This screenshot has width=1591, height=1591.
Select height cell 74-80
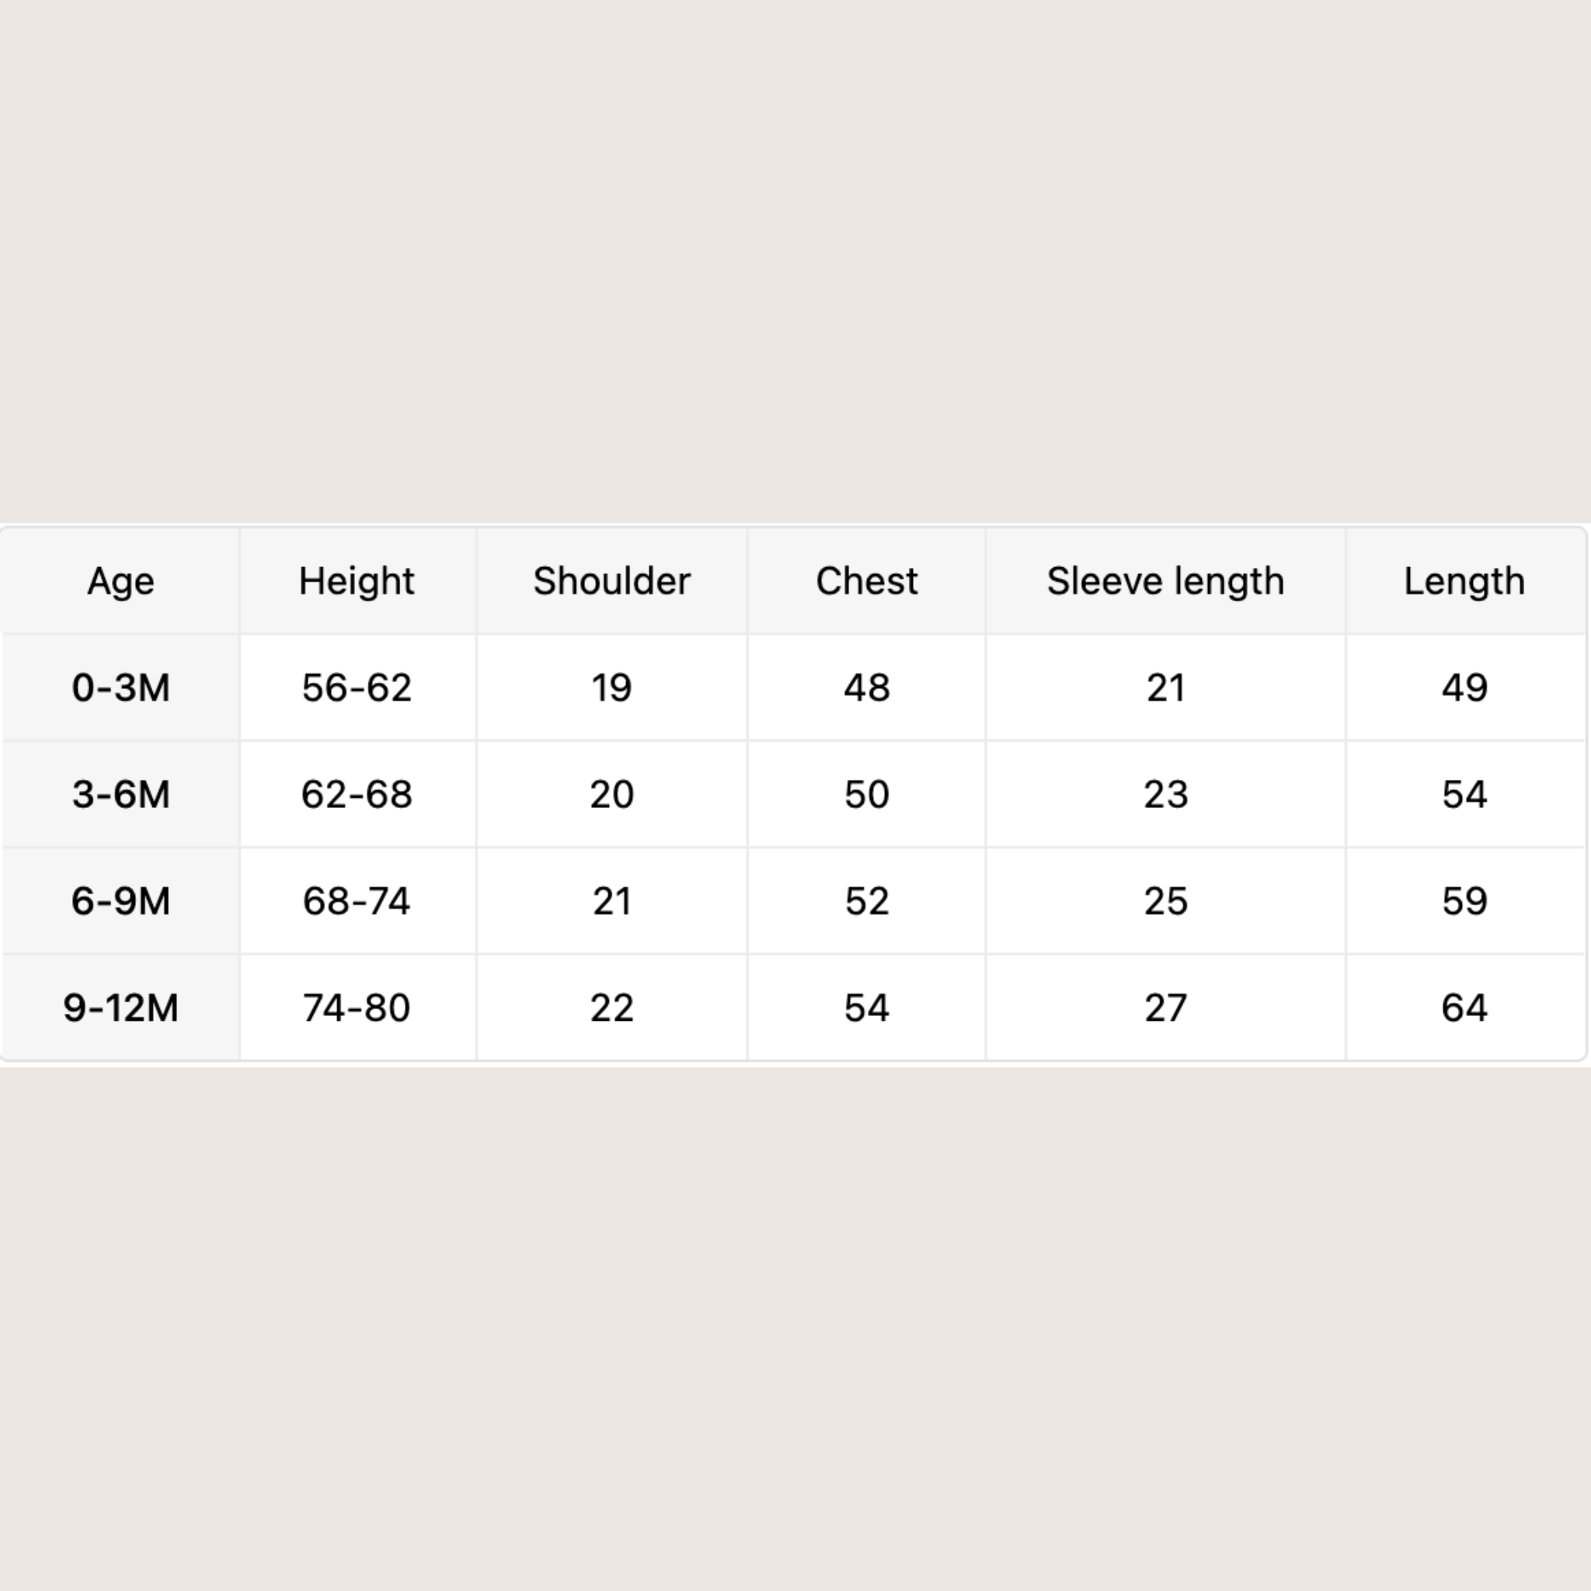(357, 1008)
